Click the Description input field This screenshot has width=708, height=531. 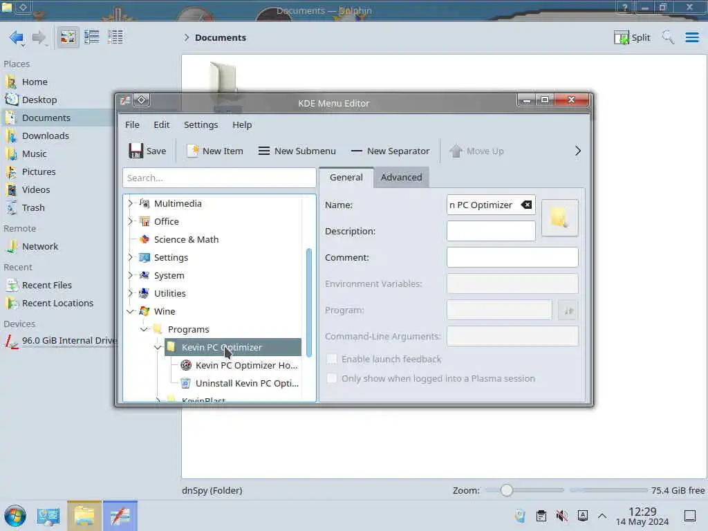pyautogui.click(x=491, y=231)
